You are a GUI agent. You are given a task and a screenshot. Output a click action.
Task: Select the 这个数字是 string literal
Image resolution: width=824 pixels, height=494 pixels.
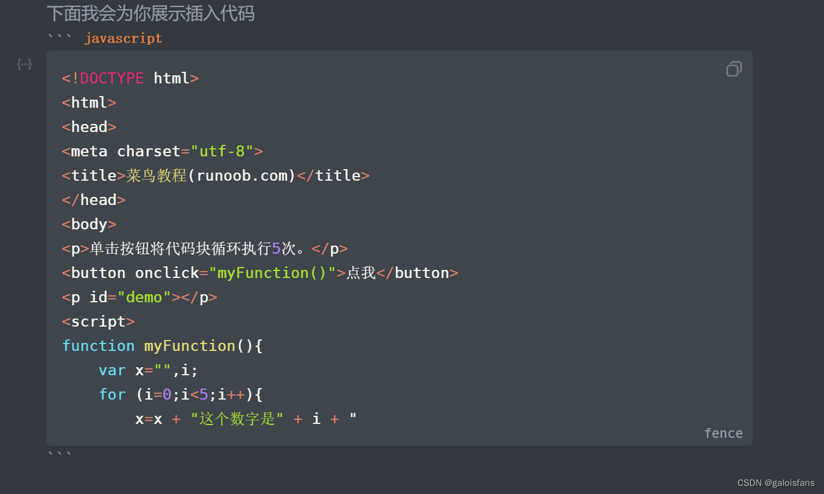(236, 418)
